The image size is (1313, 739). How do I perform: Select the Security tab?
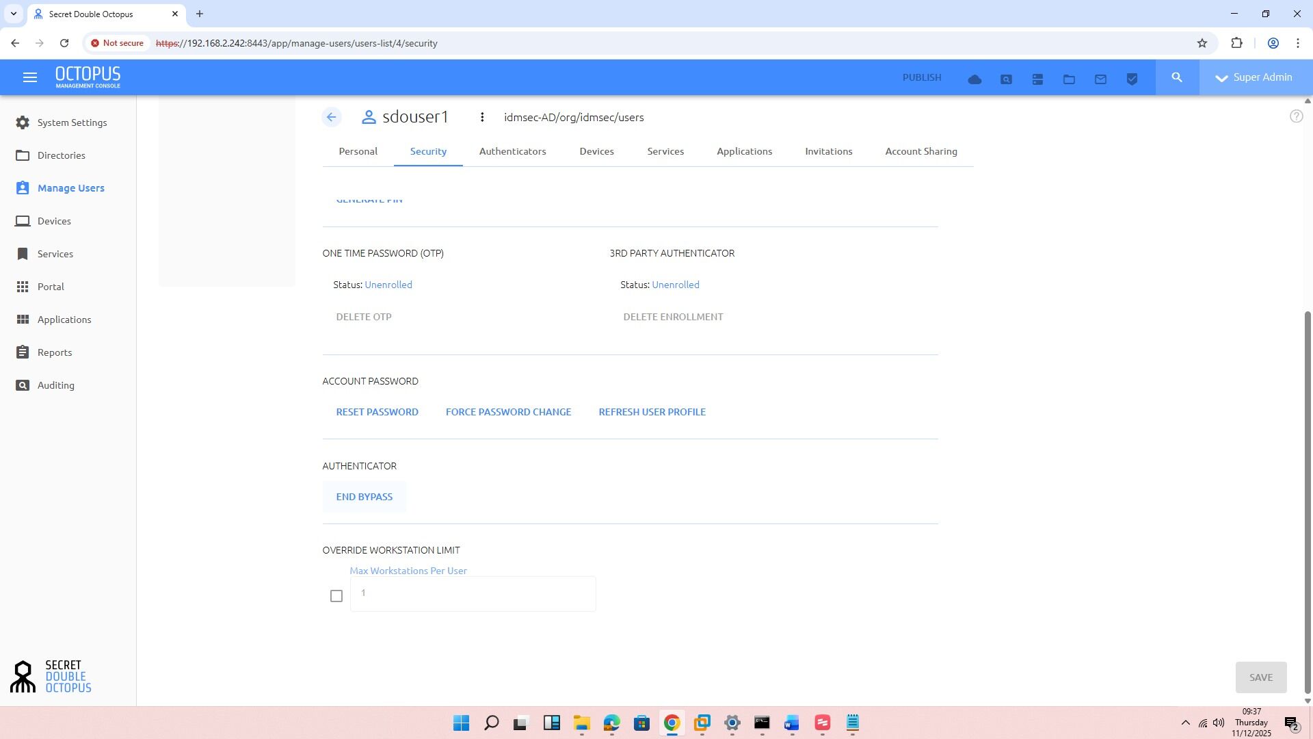pos(428,151)
